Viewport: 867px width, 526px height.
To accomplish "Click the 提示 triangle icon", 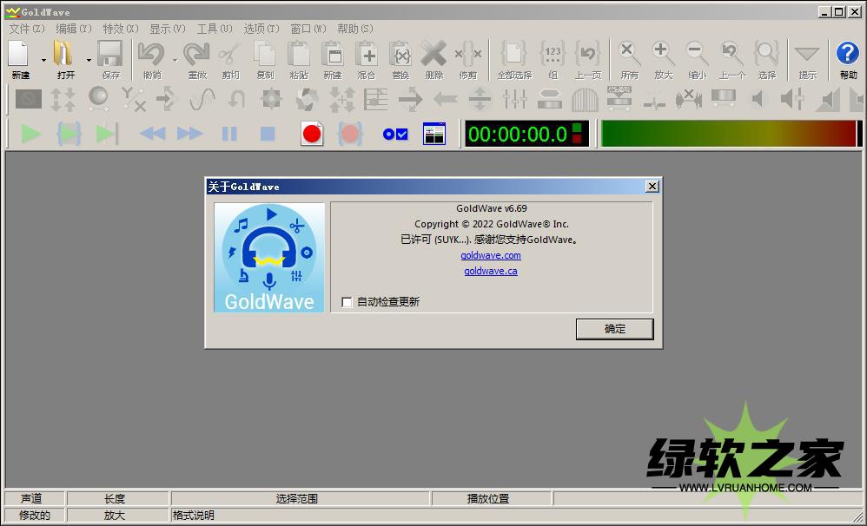I will coord(807,56).
